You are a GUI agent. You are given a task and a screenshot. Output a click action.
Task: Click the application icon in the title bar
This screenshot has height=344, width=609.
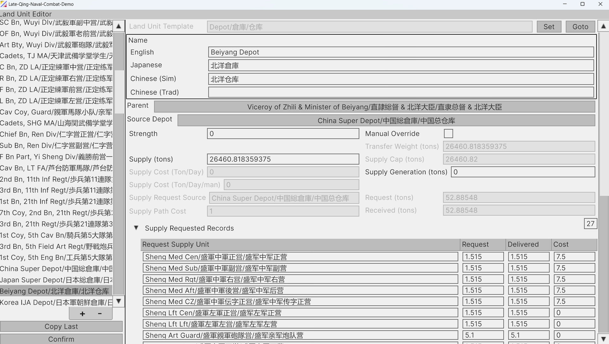point(4,4)
